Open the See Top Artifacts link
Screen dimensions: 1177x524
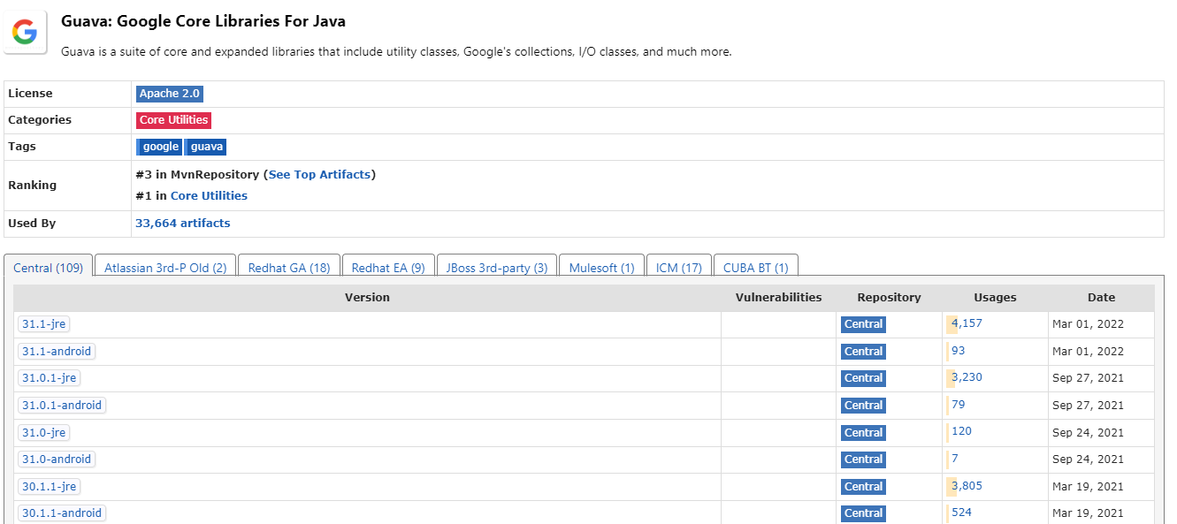tap(320, 175)
